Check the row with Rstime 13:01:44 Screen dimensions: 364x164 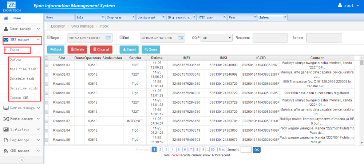click(47, 84)
